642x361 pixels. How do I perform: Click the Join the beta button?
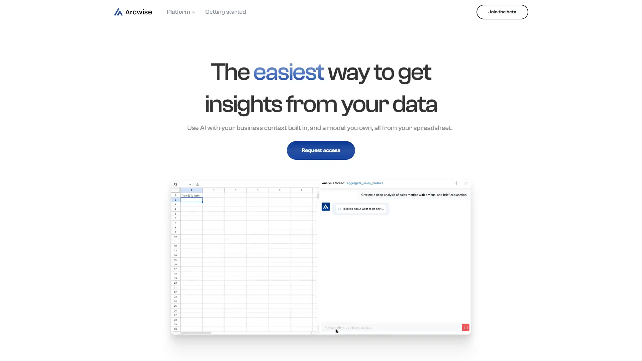(x=502, y=12)
